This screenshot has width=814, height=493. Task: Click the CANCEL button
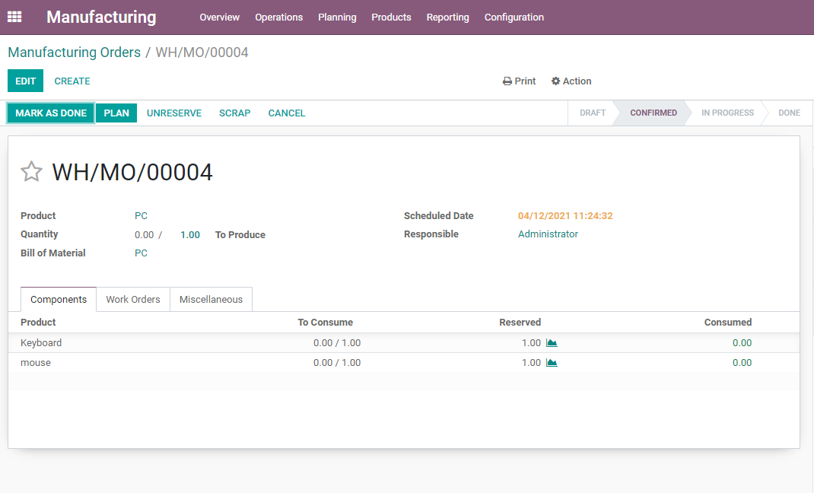pos(287,113)
